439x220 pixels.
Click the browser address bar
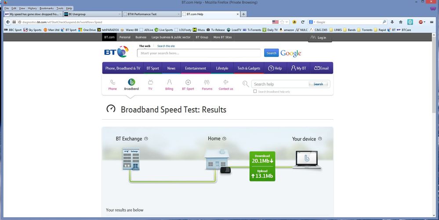(x=145, y=22)
